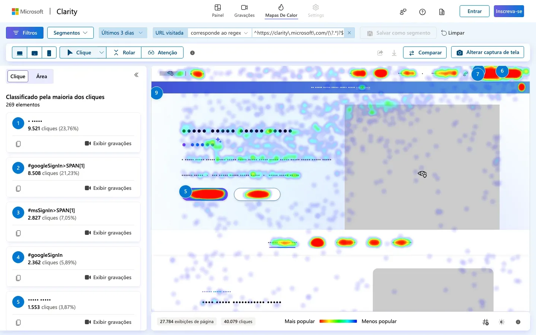This screenshot has width=536, height=335.
Task: Click Limpar to clear the filters
Action: tap(453, 33)
